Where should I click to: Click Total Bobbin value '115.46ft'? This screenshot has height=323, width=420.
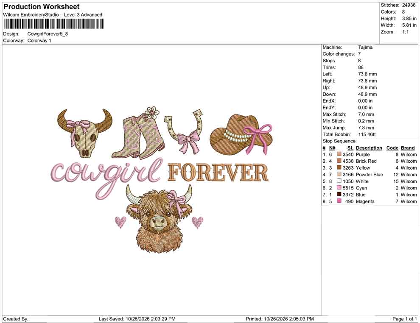click(367, 134)
